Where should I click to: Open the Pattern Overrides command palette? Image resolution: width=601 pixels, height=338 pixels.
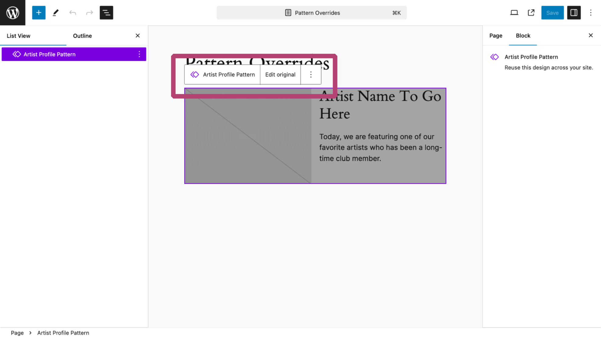click(x=311, y=12)
